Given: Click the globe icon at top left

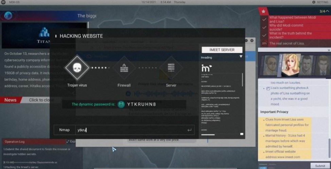Looking at the screenshot, I should [8, 15].
